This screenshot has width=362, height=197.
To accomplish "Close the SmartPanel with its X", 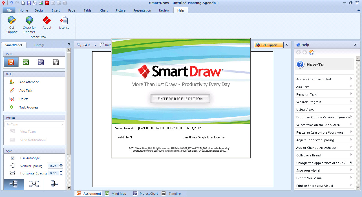I will click(69, 45).
